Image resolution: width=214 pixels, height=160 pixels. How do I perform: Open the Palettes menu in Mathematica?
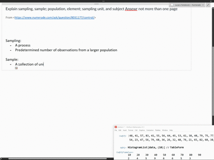[158, 130]
